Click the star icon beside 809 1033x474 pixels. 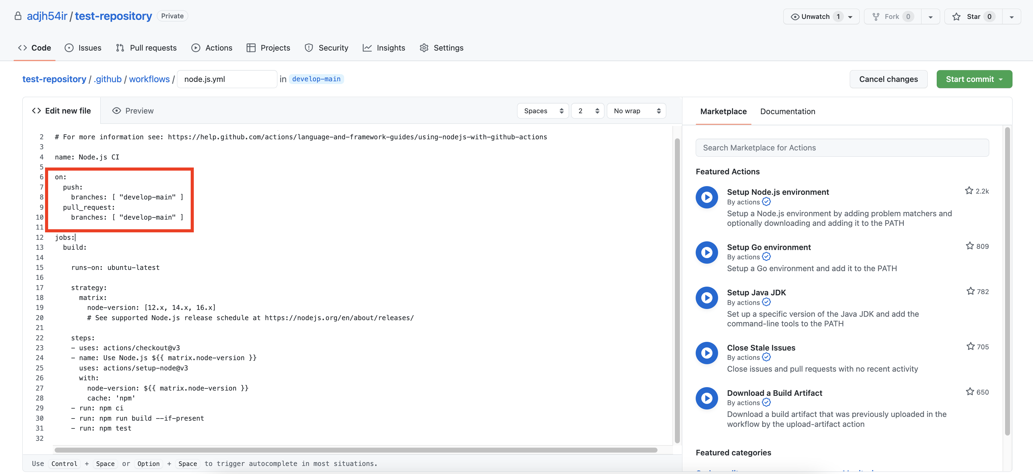(970, 246)
